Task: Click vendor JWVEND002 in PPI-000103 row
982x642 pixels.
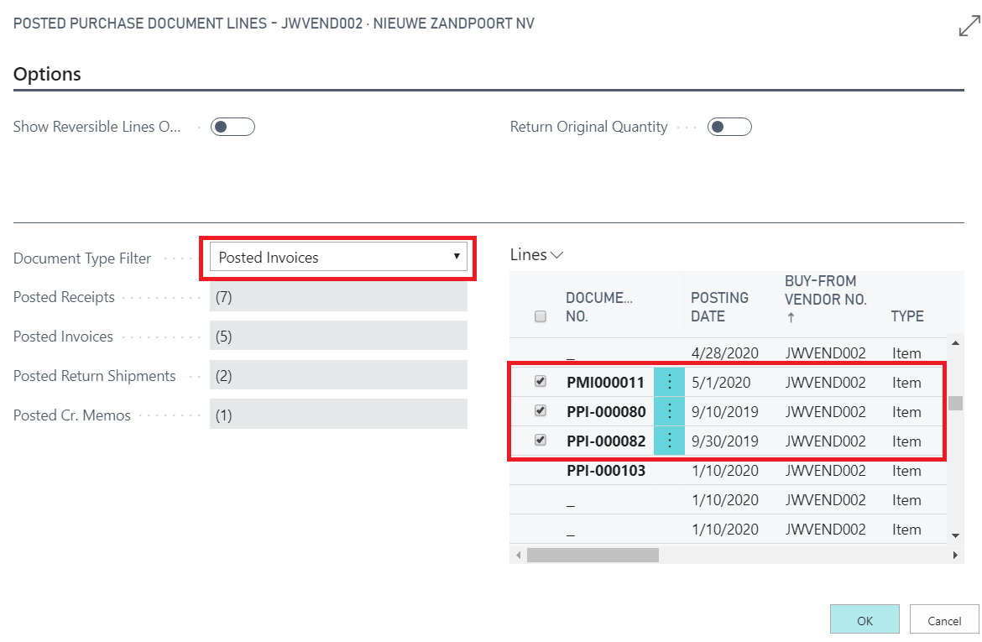Action: [x=825, y=471]
